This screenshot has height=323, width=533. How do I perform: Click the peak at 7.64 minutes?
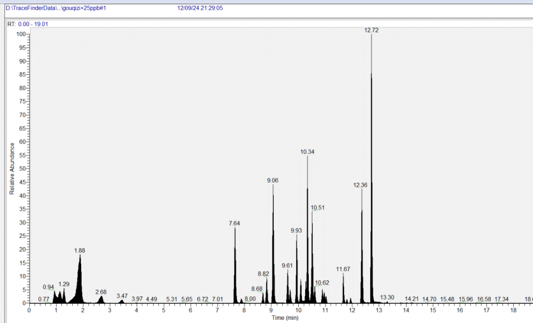[234, 223]
